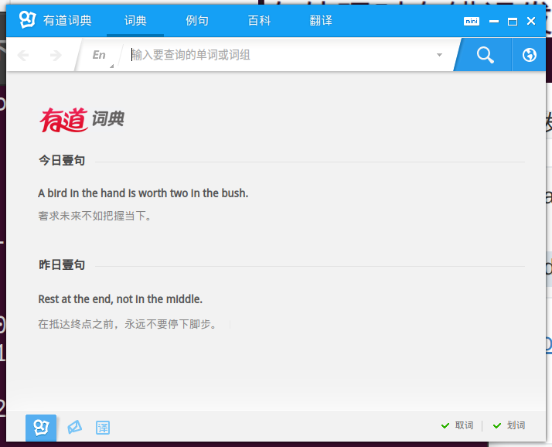Switch to the 翻译 tab
The height and width of the screenshot is (447, 552).
[321, 20]
